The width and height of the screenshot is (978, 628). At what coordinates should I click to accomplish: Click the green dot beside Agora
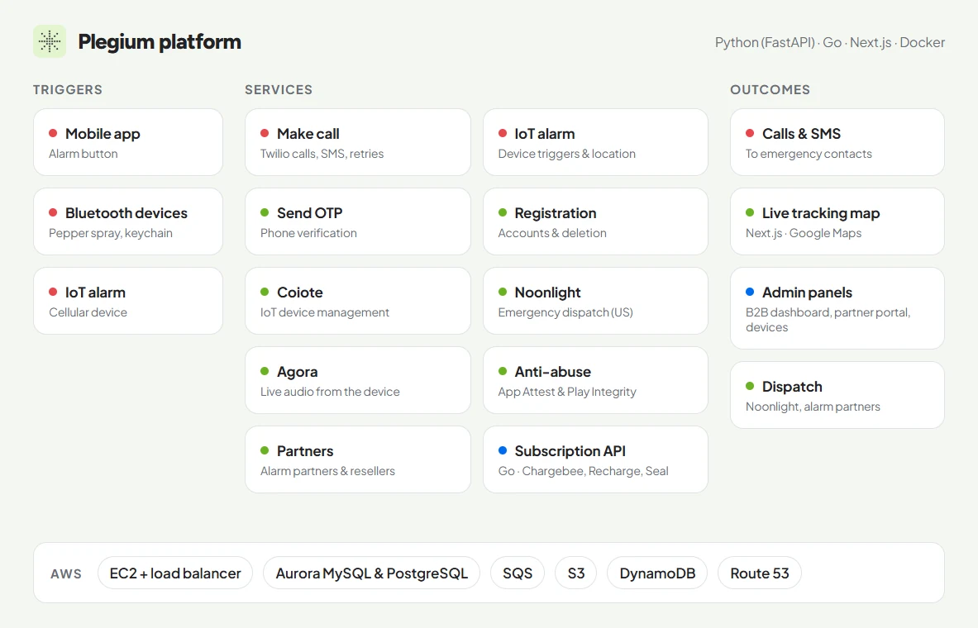point(265,370)
